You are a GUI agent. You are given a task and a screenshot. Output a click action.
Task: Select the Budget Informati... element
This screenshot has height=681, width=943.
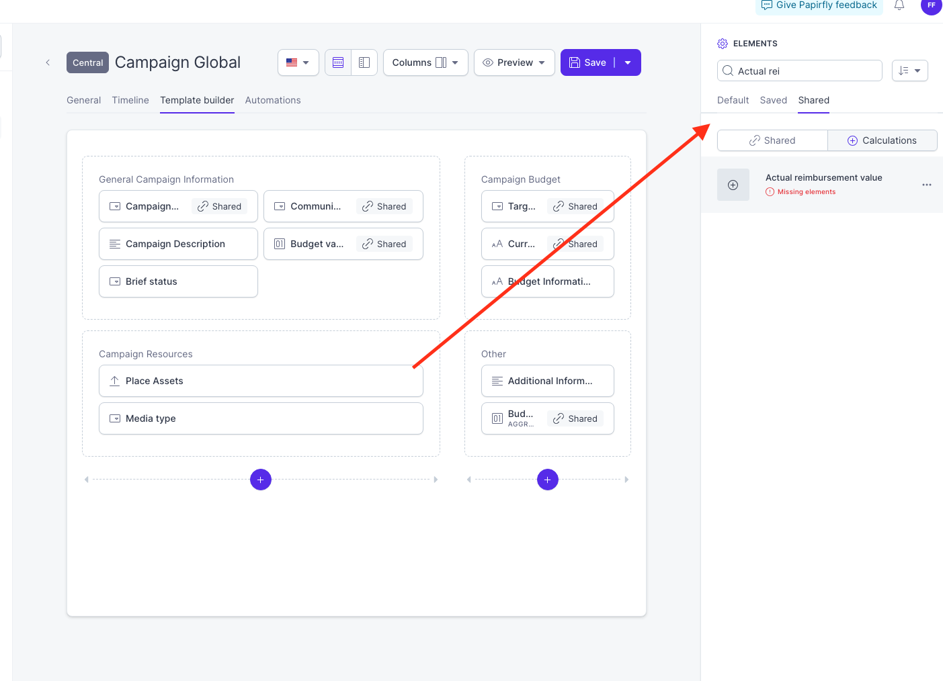(x=548, y=281)
